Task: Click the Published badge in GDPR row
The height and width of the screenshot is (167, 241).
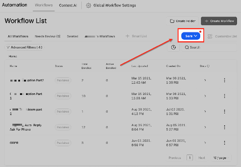Action: point(63,143)
